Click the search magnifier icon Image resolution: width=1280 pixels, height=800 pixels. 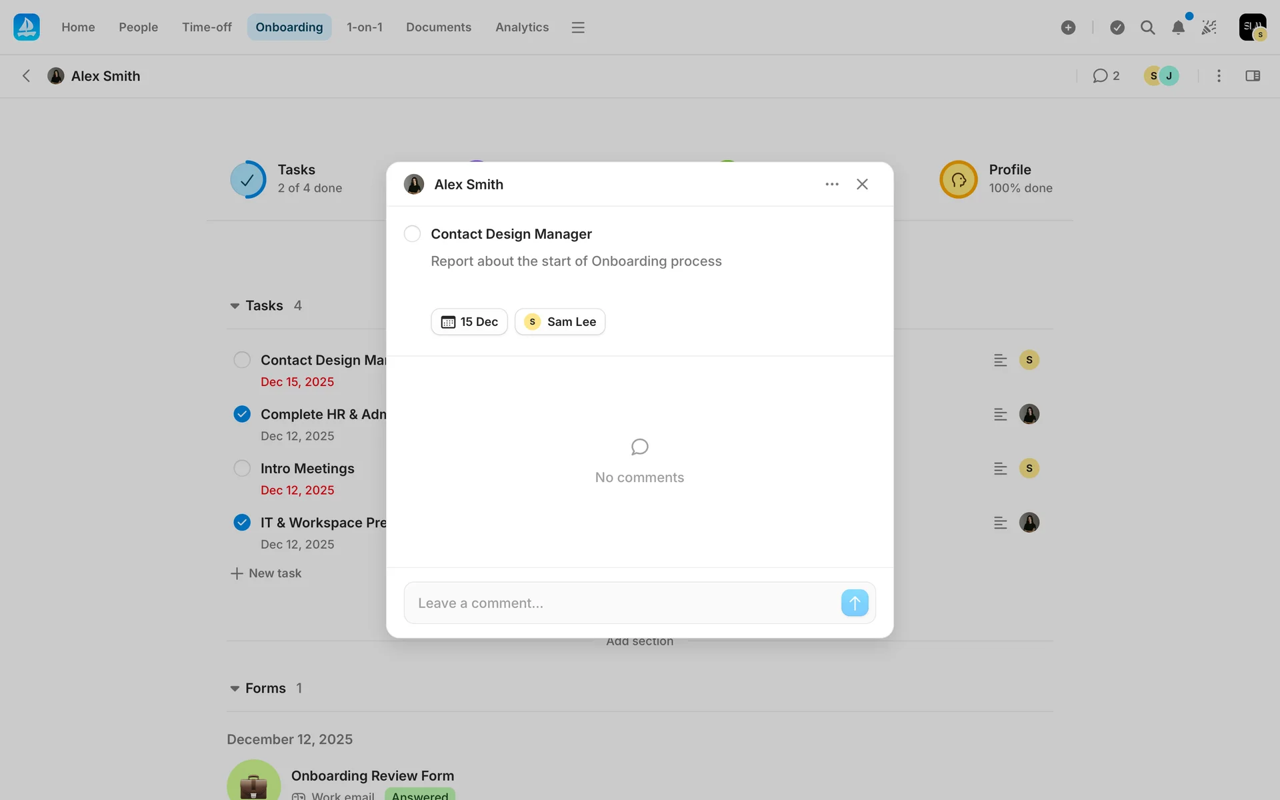(x=1147, y=27)
